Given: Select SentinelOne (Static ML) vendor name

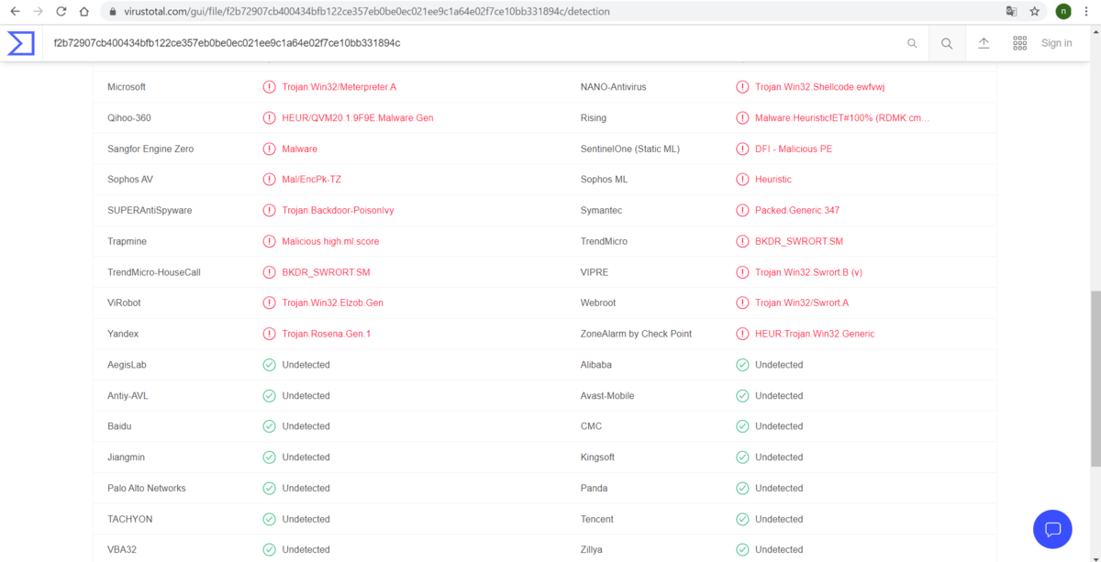Looking at the screenshot, I should pos(630,149).
